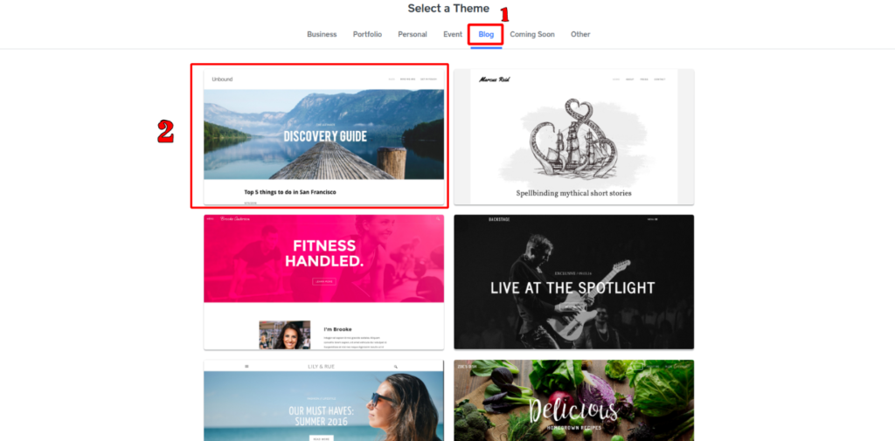Select the Blog tab
895x441 pixels.
(x=486, y=34)
